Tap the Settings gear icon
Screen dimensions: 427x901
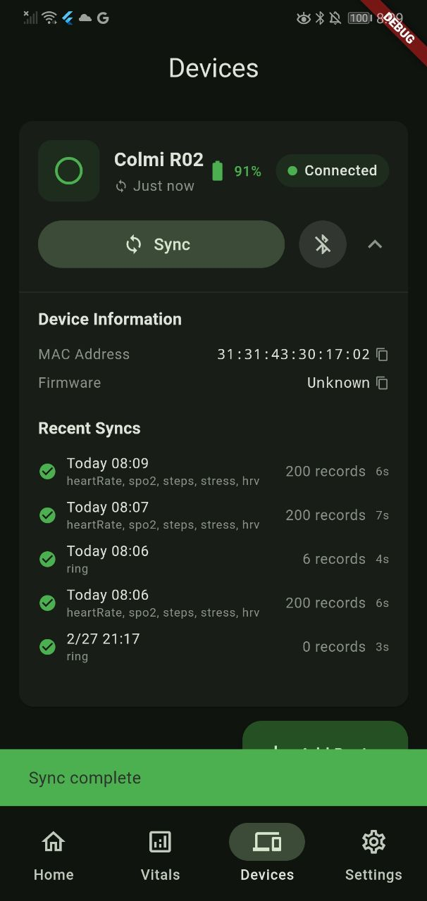(x=373, y=842)
